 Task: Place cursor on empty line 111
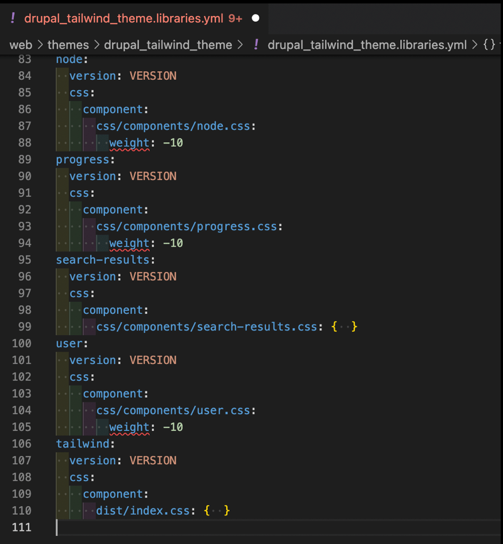click(x=278, y=527)
